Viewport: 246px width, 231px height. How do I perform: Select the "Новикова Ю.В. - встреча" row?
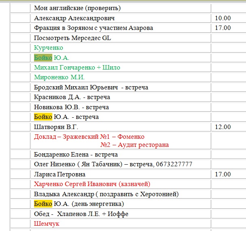(x=71, y=107)
